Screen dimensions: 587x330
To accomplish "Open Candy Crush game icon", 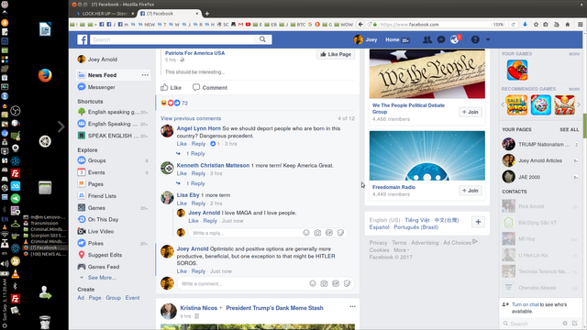I will 517,70.
